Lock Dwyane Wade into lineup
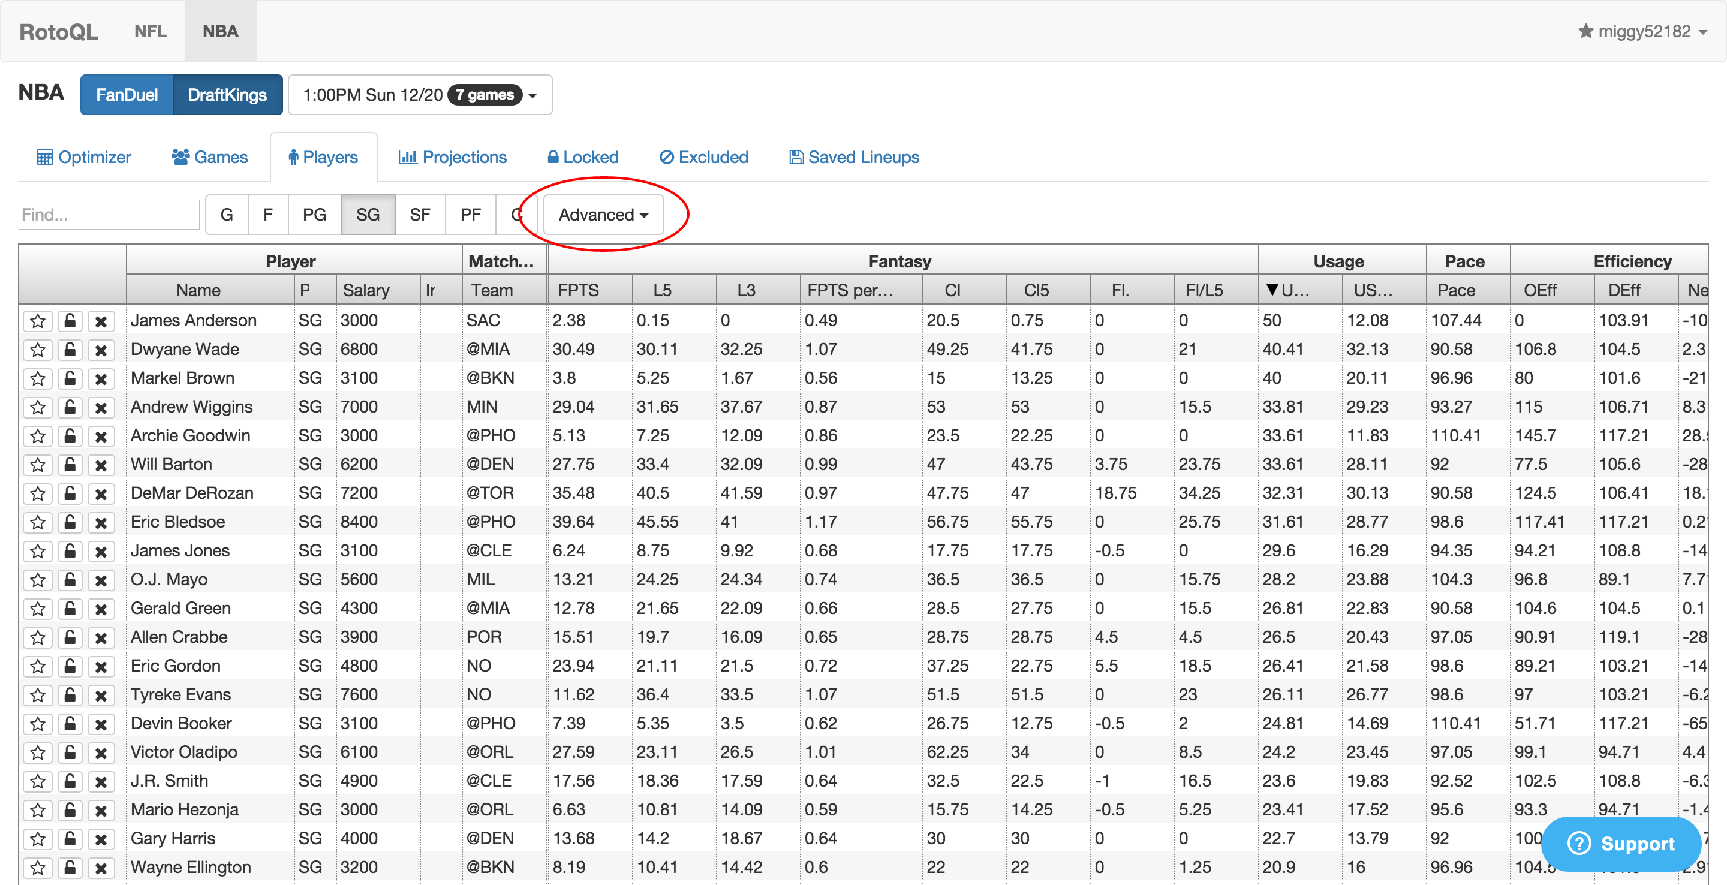 tap(69, 350)
